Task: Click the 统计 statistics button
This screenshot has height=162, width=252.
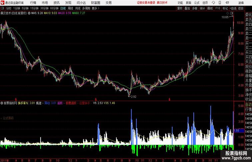Action: pyautogui.click(x=202, y=8)
